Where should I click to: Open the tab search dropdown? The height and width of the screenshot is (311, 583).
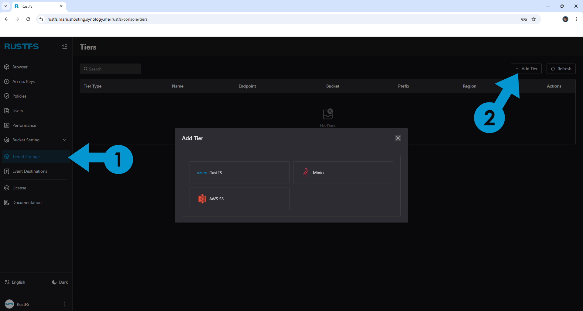coord(6,6)
